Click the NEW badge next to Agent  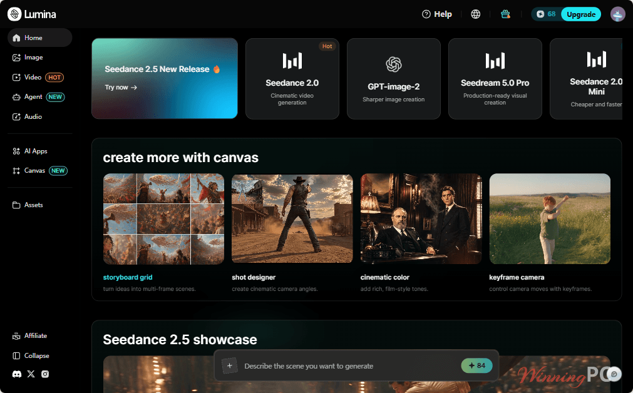[x=55, y=97]
